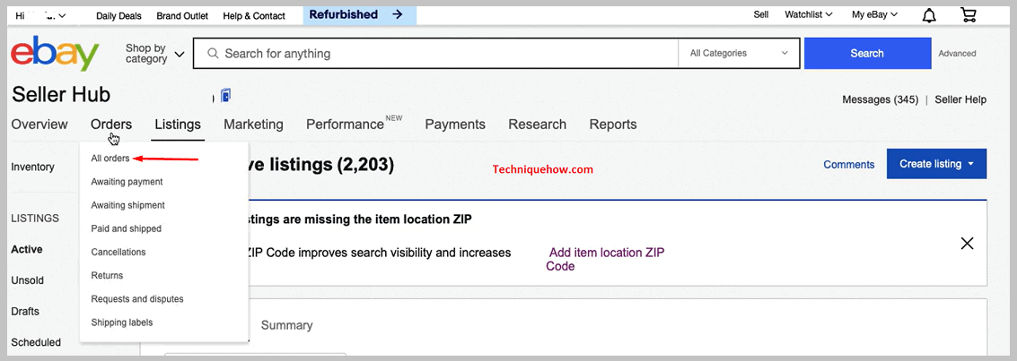Open the Advanced search link

pyautogui.click(x=957, y=54)
